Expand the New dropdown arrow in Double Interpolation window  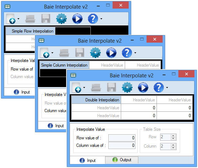point(84,87)
